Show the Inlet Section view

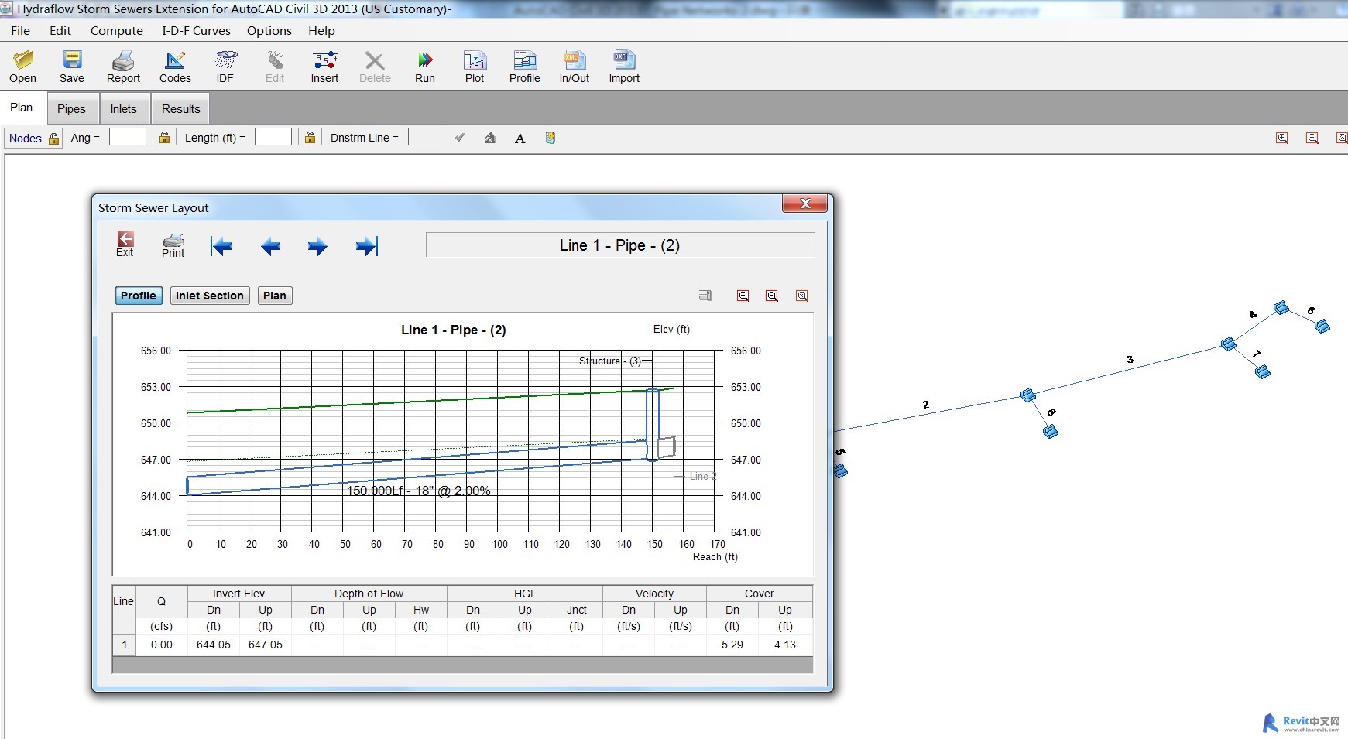[x=210, y=296]
